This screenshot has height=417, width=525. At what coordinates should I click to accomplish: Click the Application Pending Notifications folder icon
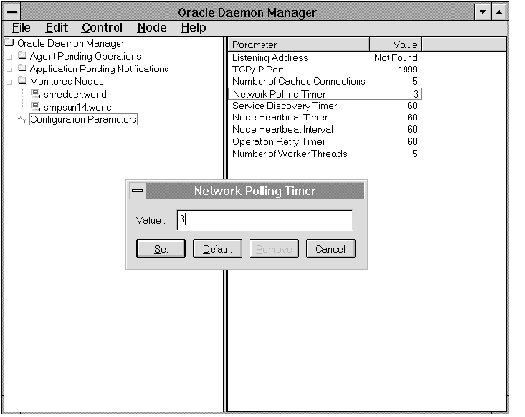click(x=23, y=68)
